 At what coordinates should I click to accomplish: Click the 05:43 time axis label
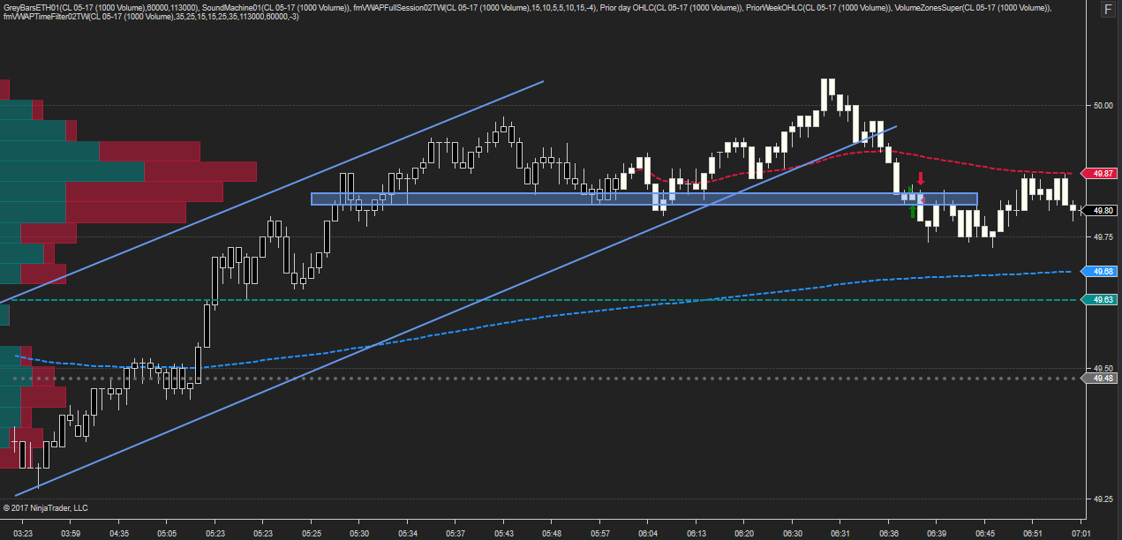[x=504, y=534]
